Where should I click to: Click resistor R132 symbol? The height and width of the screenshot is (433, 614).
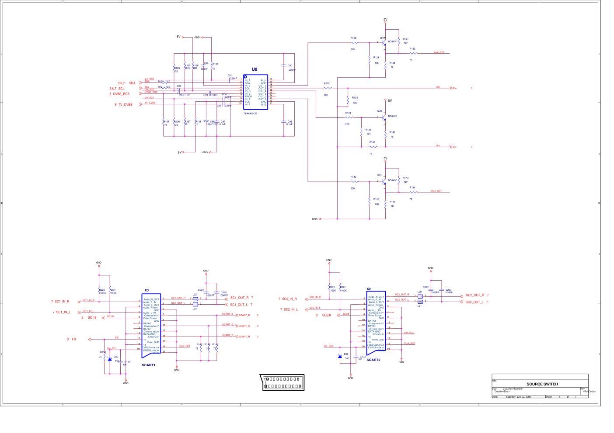[328, 88]
